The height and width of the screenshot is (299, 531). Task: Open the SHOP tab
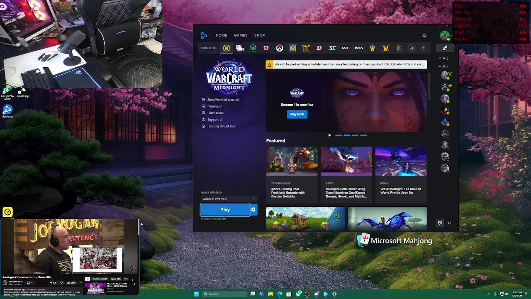coord(259,35)
